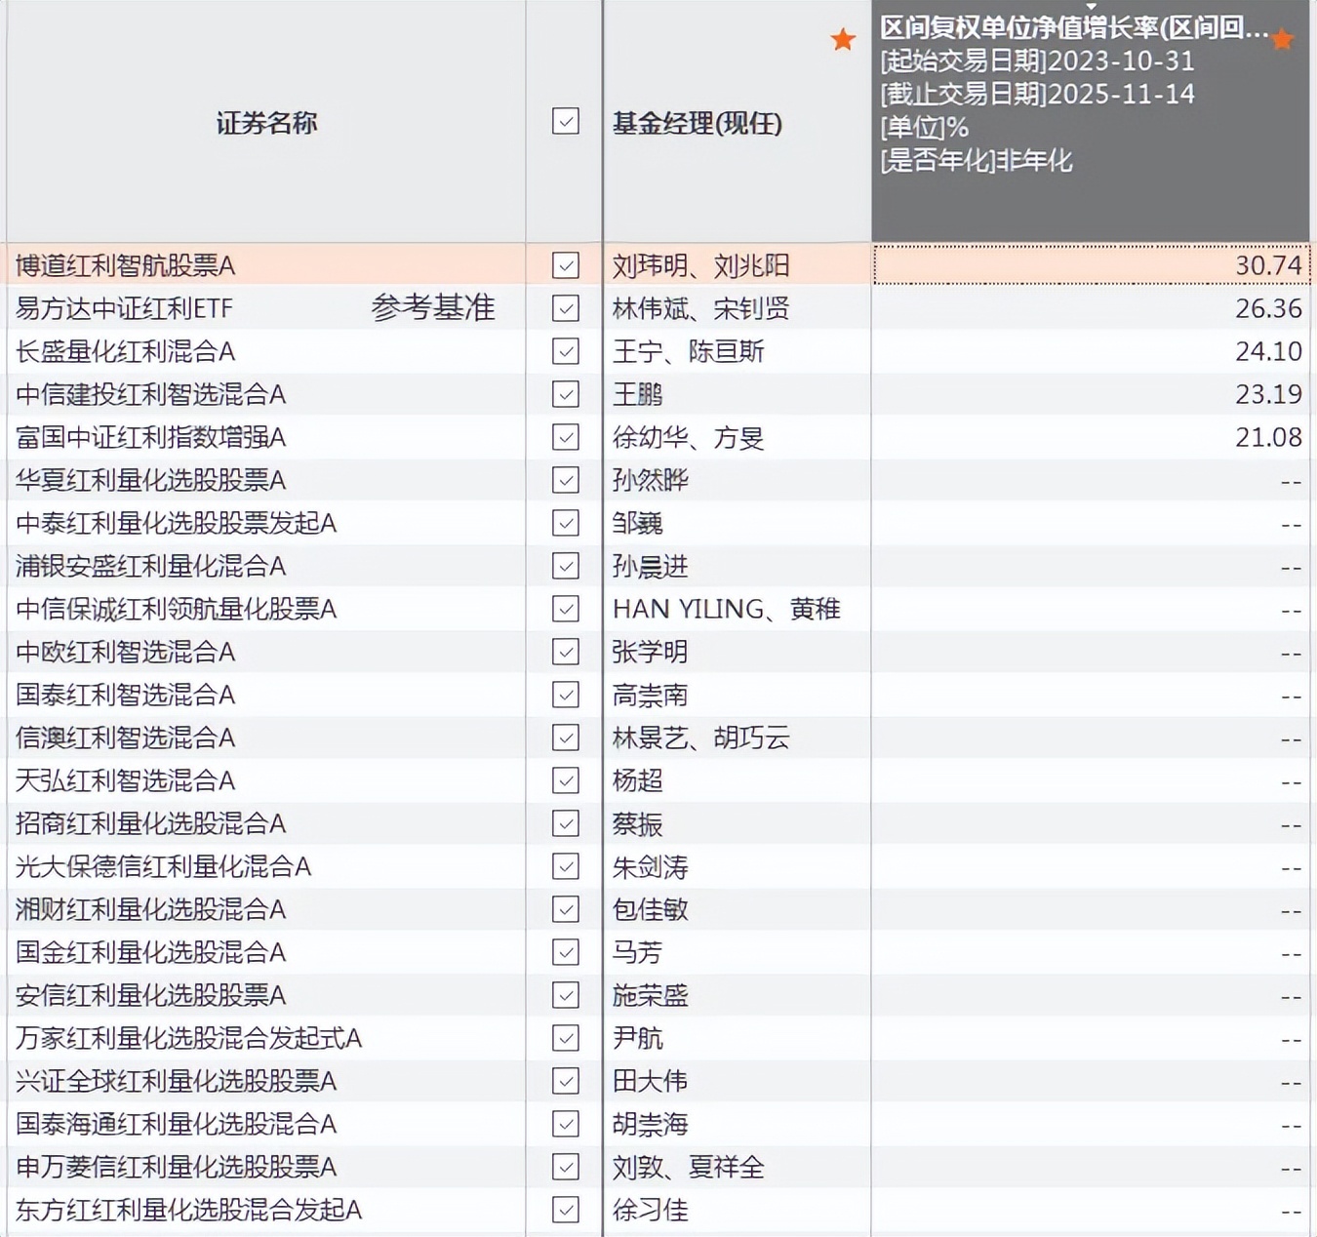Toggle checkbox for 长盛量化红利混合A row
The width and height of the screenshot is (1317, 1237).
point(565,351)
